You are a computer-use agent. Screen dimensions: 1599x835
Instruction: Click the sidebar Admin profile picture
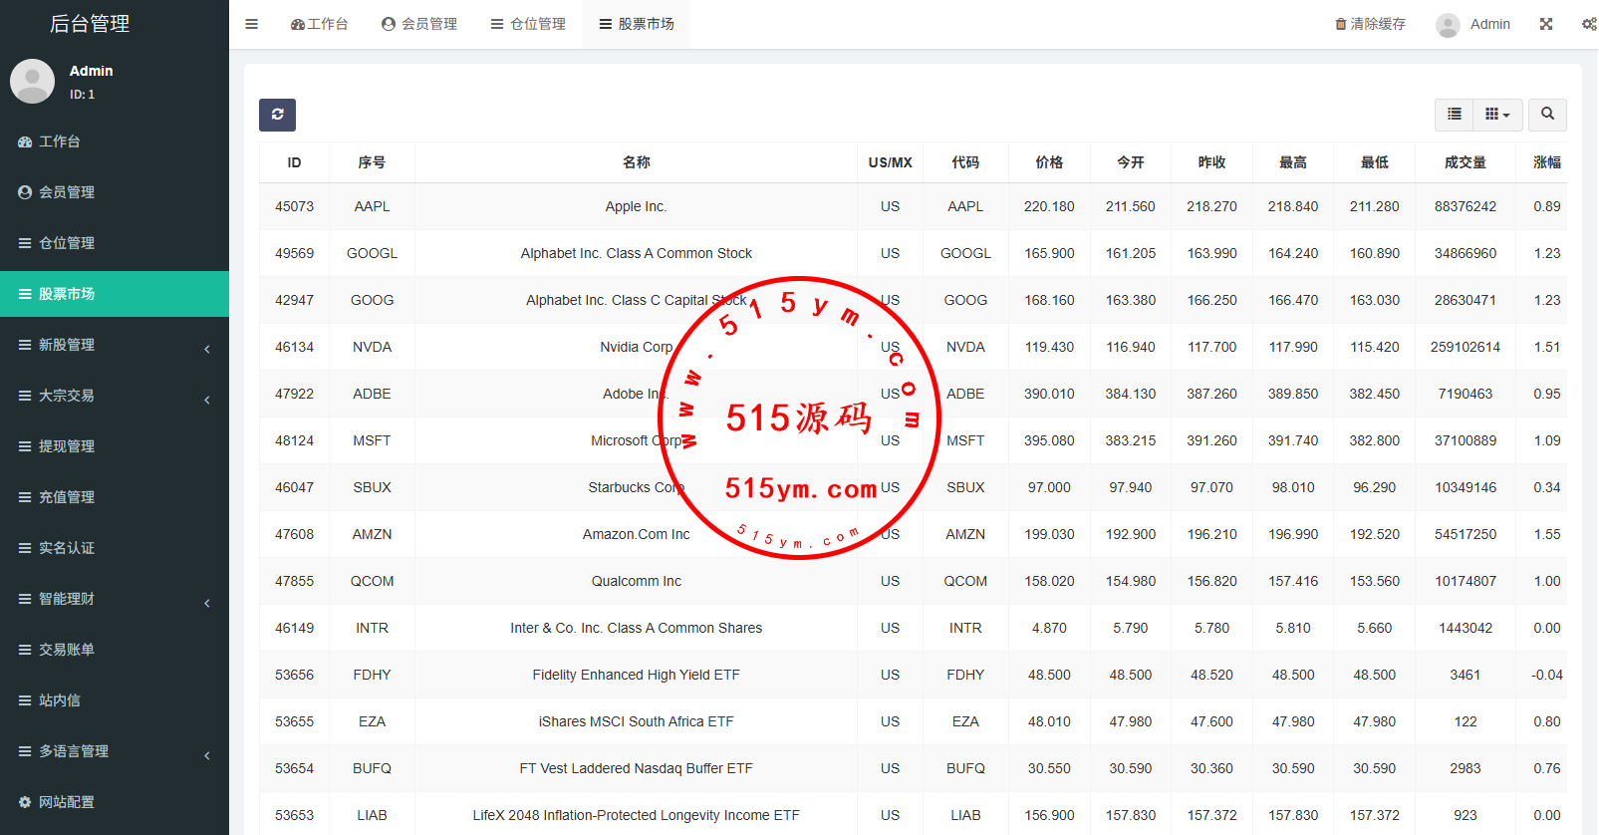(32, 81)
